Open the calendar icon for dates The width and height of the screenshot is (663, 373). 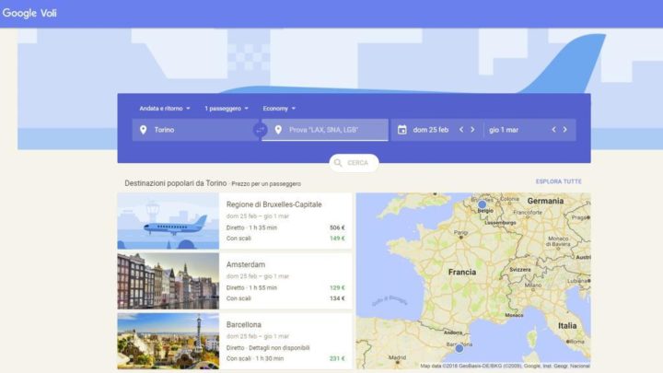(x=402, y=130)
